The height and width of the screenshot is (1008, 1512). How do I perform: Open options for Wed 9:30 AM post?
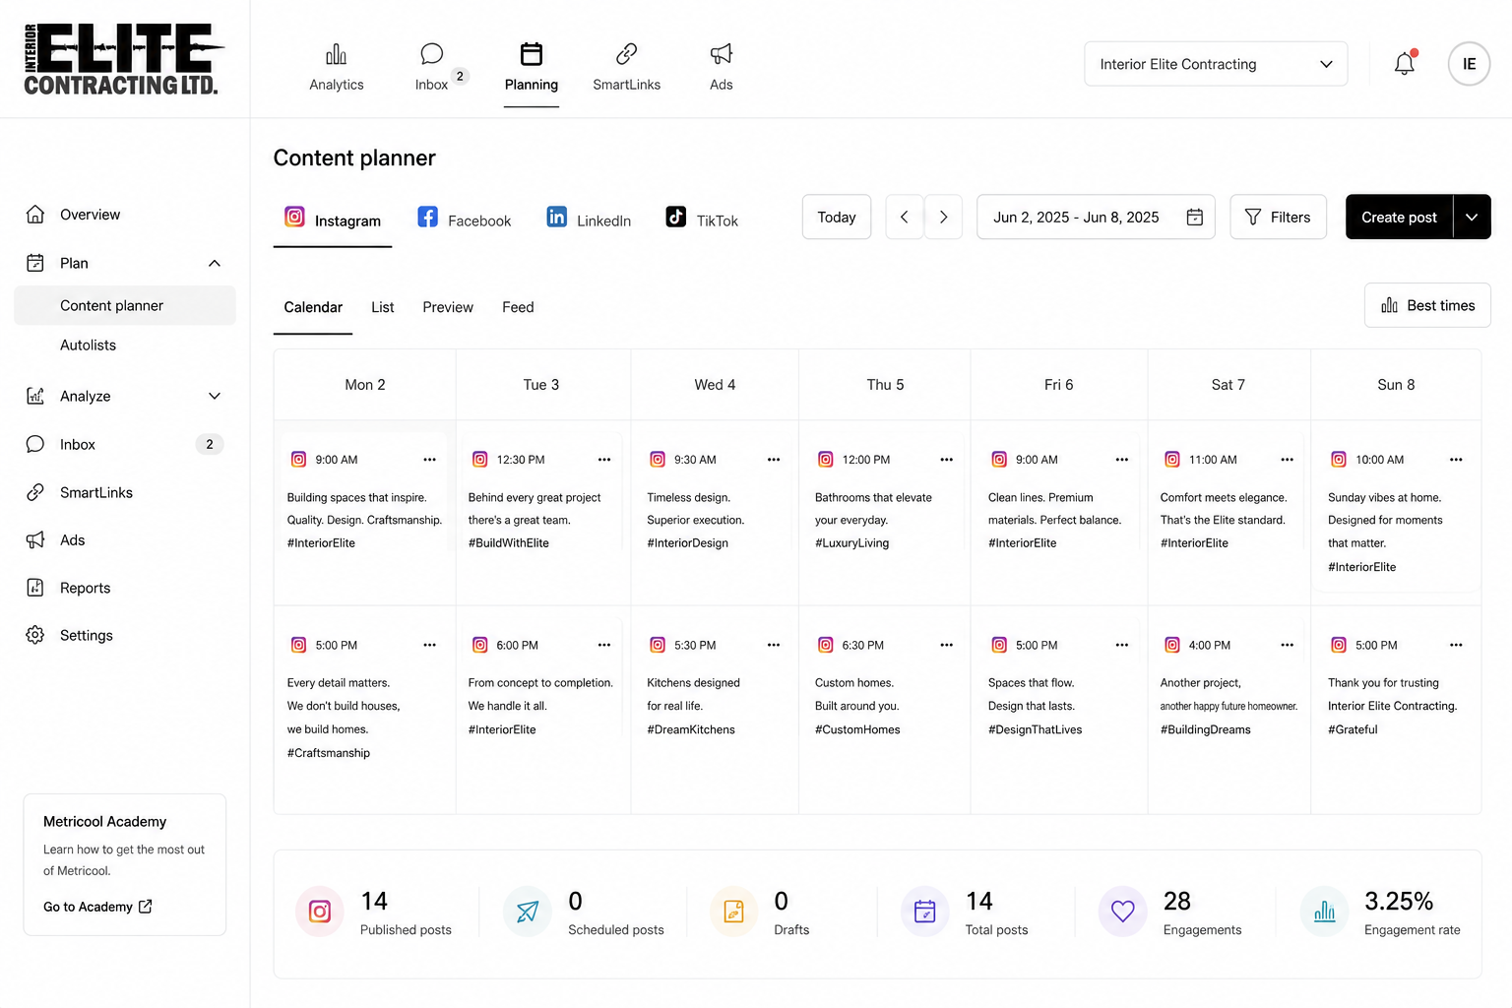click(x=774, y=460)
